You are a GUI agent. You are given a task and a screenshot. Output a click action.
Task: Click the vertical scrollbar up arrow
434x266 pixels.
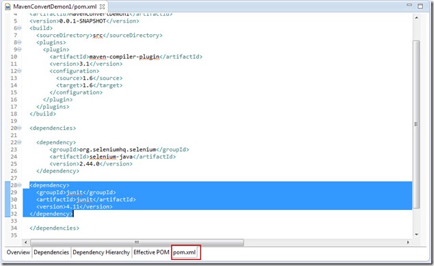coord(416,18)
